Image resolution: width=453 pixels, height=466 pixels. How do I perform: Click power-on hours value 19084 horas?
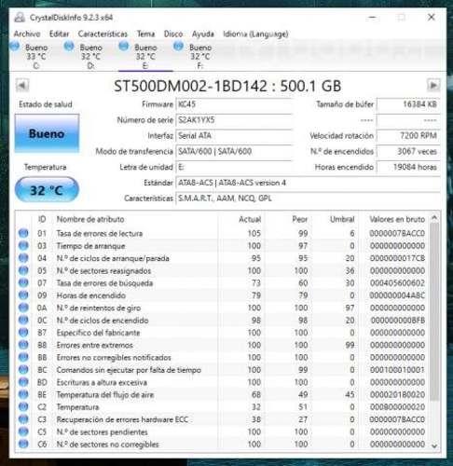point(408,167)
